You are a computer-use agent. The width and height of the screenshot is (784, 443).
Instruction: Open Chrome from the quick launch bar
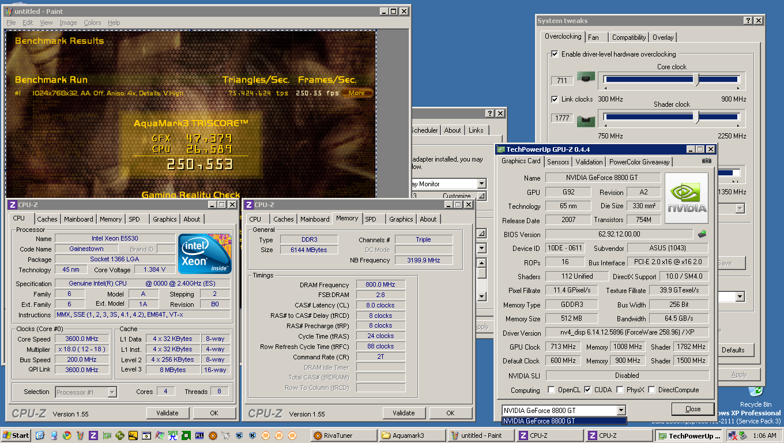pyautogui.click(x=67, y=436)
